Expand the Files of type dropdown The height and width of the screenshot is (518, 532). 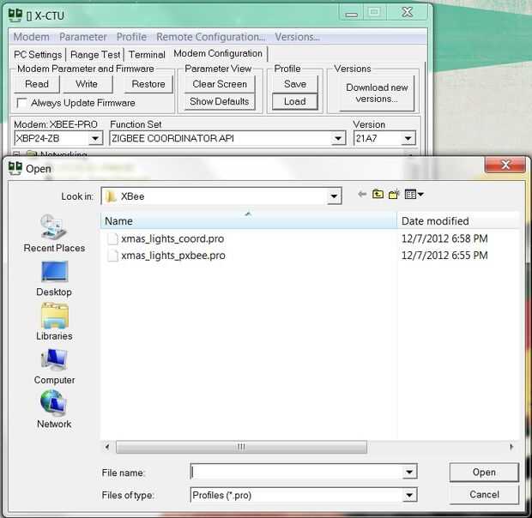409,496
